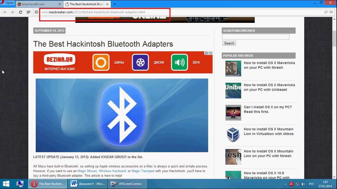Show hidden tray icons arrow
The image size is (337, 189).
pyautogui.click(x=285, y=184)
